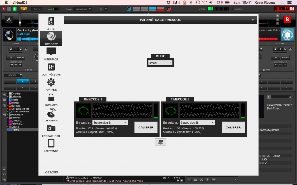Screen dimensions: 297x185
Task: Toggle hotcue pad 6 on deck A
Action: 23,87
